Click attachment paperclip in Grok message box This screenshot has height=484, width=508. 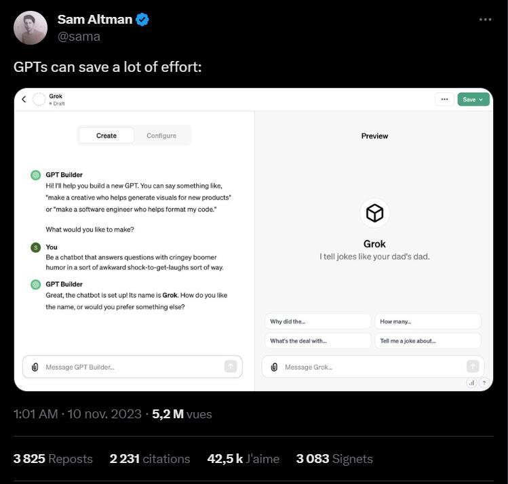[274, 367]
